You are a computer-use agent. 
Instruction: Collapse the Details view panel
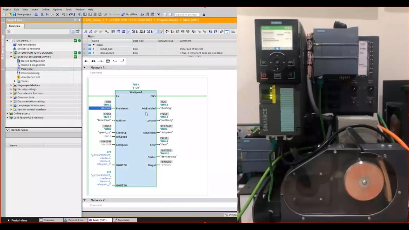point(7,130)
